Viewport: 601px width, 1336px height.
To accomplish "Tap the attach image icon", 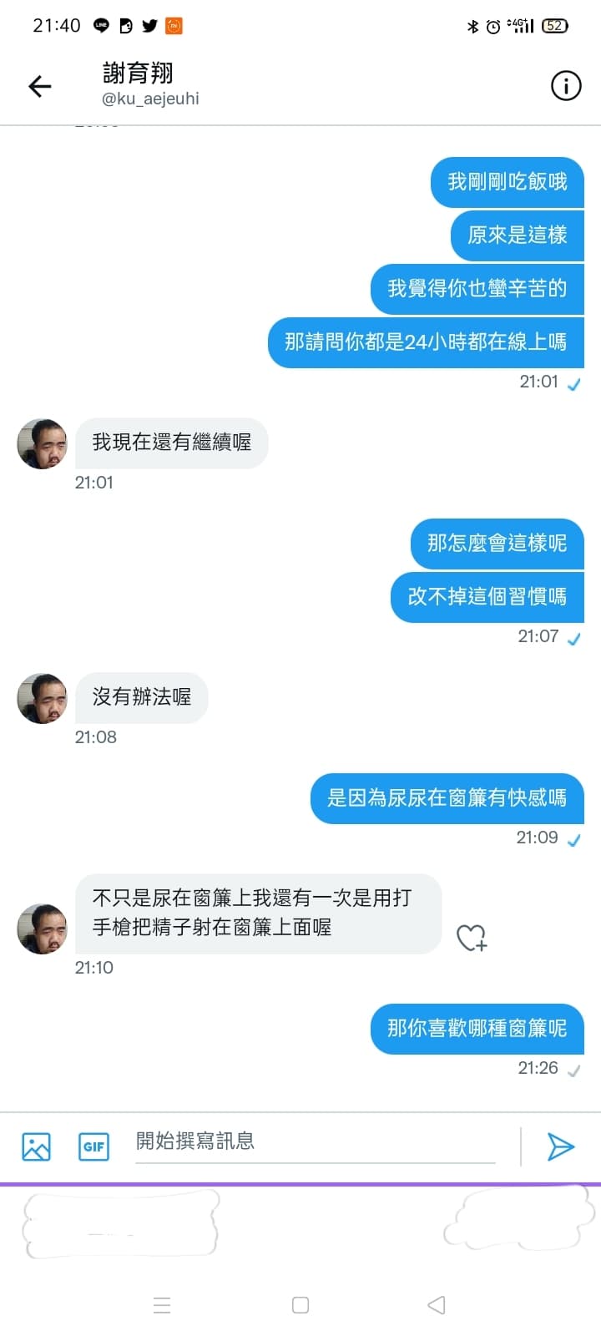I will point(36,1146).
